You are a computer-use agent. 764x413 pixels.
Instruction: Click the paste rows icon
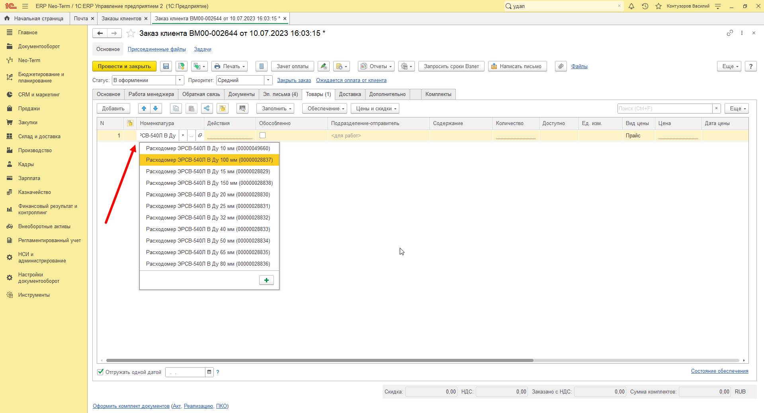191,109
